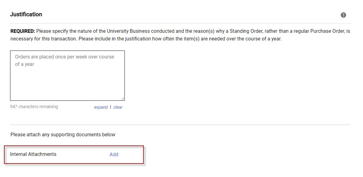This screenshot has width=363, height=177.
Task: Click the divider line above the attachments section
Action: pos(180,125)
